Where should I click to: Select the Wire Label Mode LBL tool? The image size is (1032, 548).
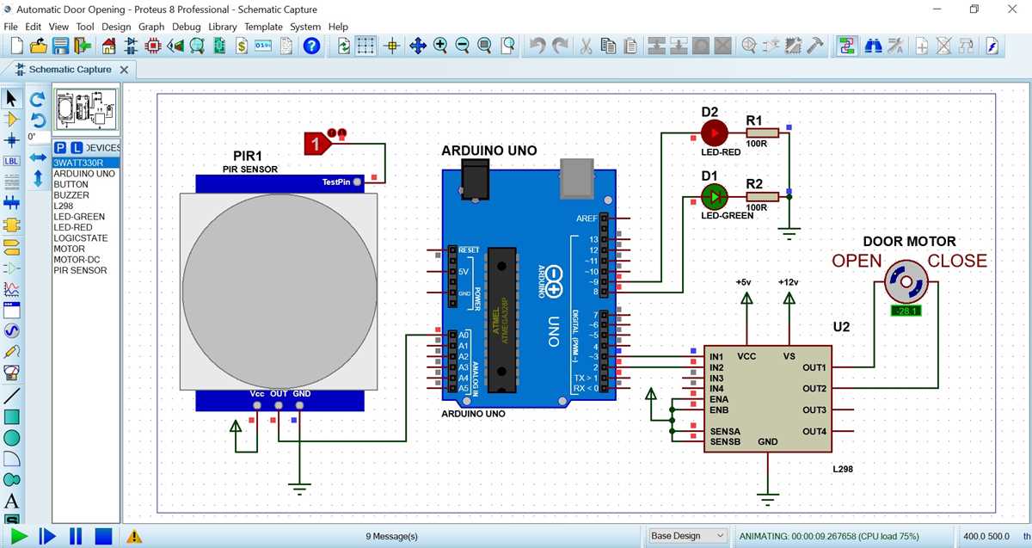[x=12, y=161]
